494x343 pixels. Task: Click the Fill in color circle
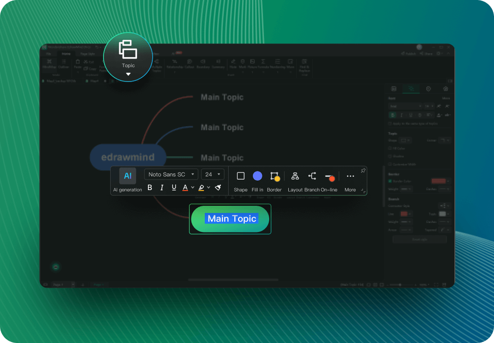click(257, 176)
